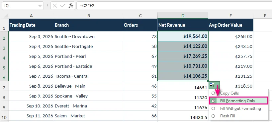The height and width of the screenshot is (122, 272).
Task: Select row 7 header
Action: (x=4, y=86)
